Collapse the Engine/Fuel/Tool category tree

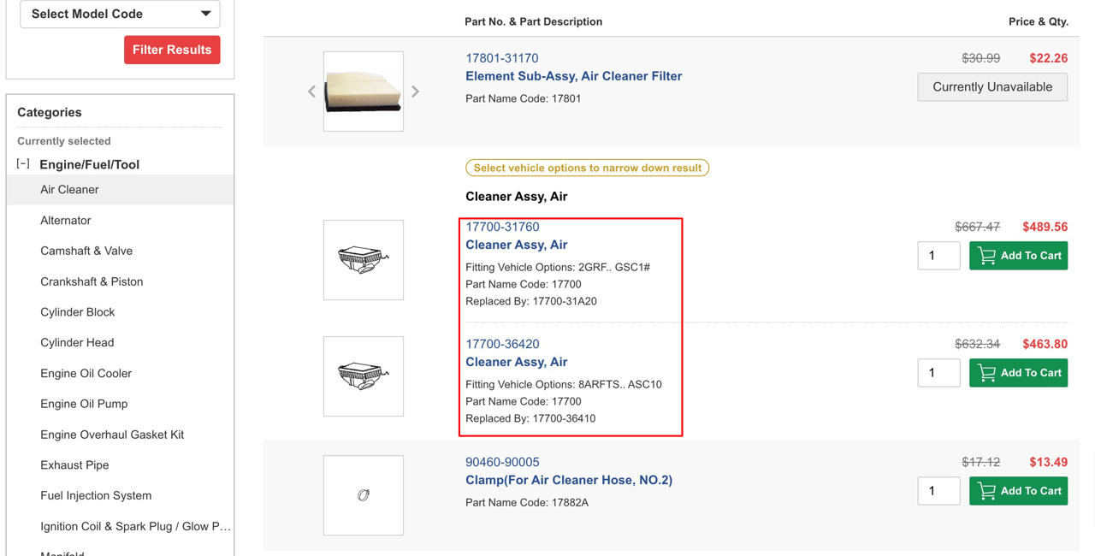coord(22,163)
